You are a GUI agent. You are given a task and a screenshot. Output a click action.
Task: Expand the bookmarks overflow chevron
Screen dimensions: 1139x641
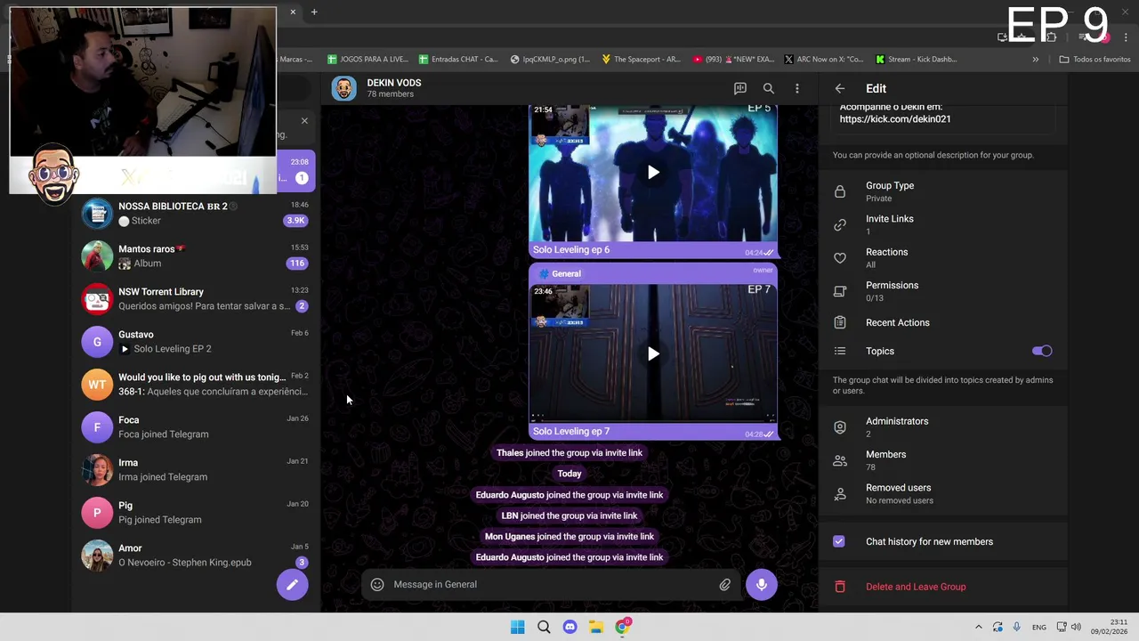(x=1035, y=59)
